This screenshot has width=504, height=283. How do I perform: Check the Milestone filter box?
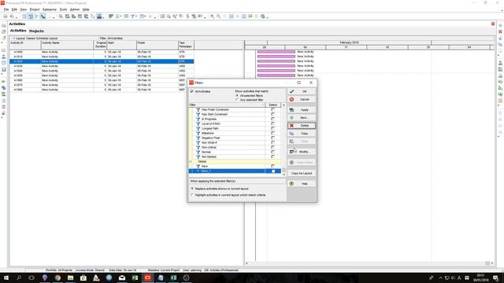(x=273, y=133)
